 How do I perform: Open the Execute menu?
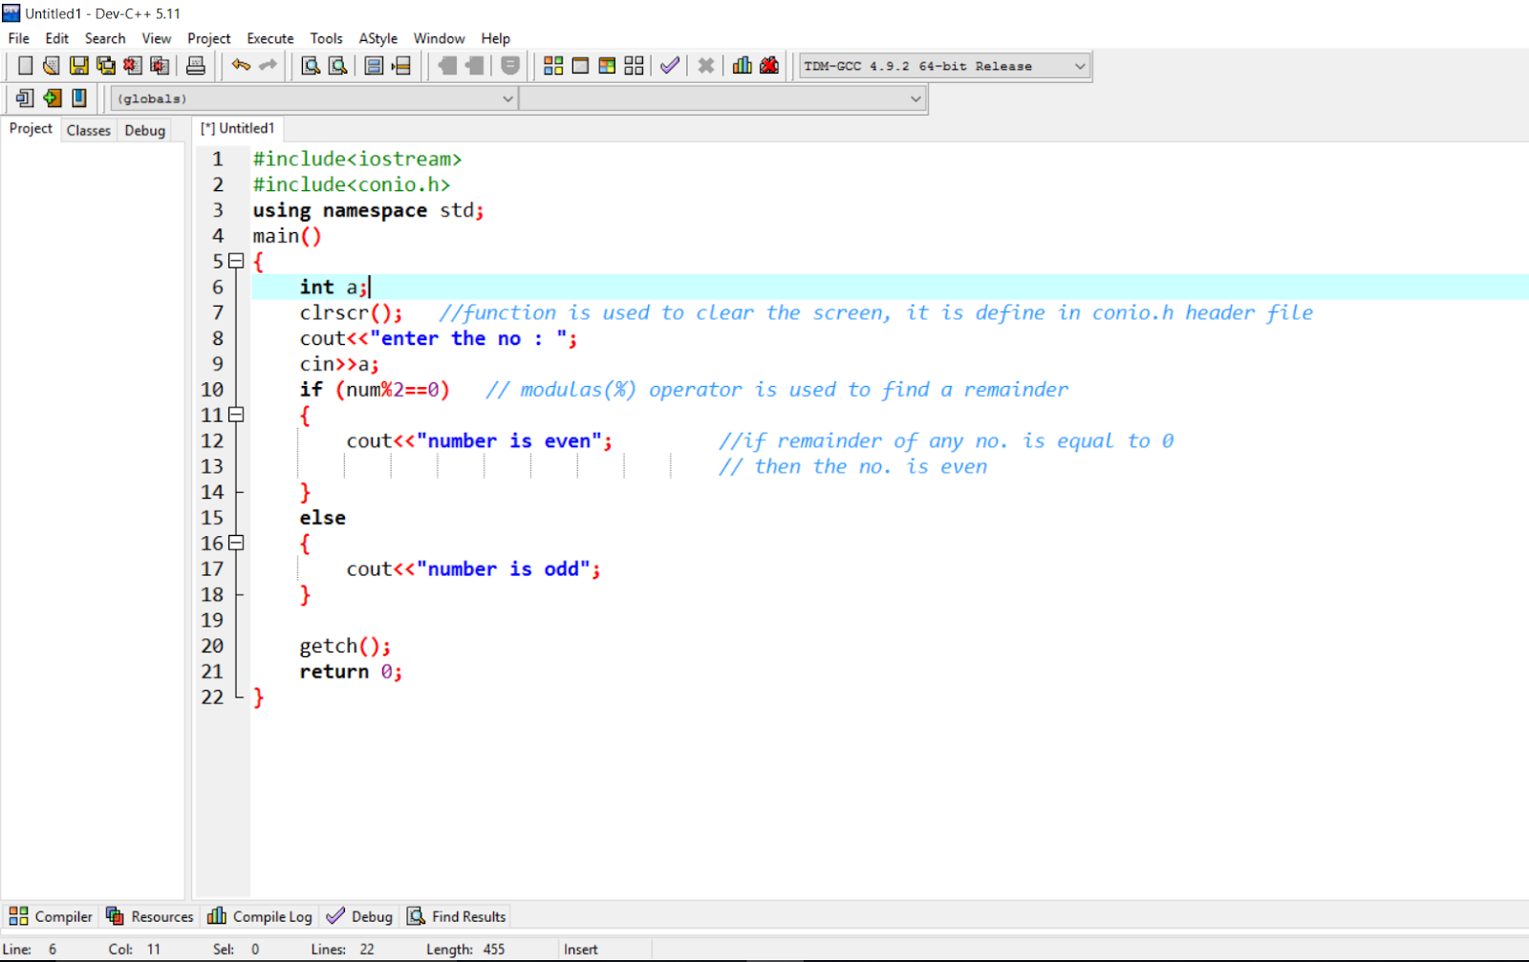269,38
